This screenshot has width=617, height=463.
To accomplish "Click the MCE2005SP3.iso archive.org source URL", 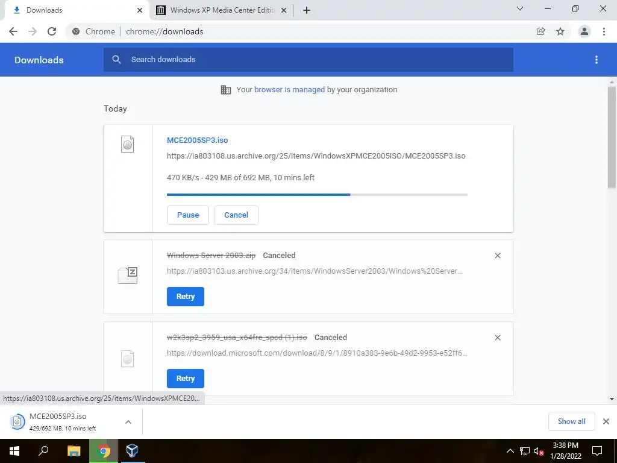I will (316, 156).
